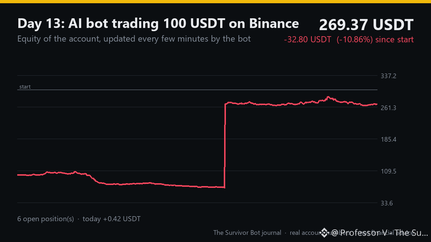Click the red line's rightmost end point
The height and width of the screenshot is (242, 431).
tap(377, 104)
